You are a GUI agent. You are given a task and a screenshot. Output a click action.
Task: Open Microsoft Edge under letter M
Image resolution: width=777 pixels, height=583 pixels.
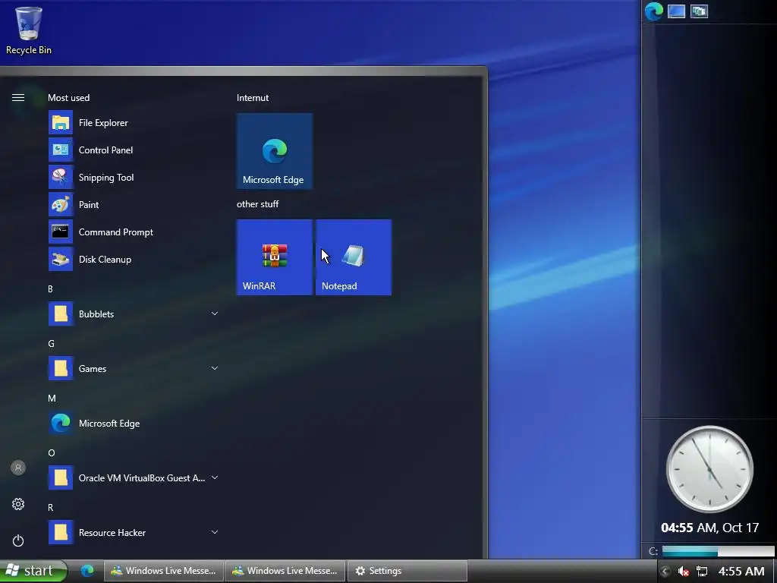(134, 424)
